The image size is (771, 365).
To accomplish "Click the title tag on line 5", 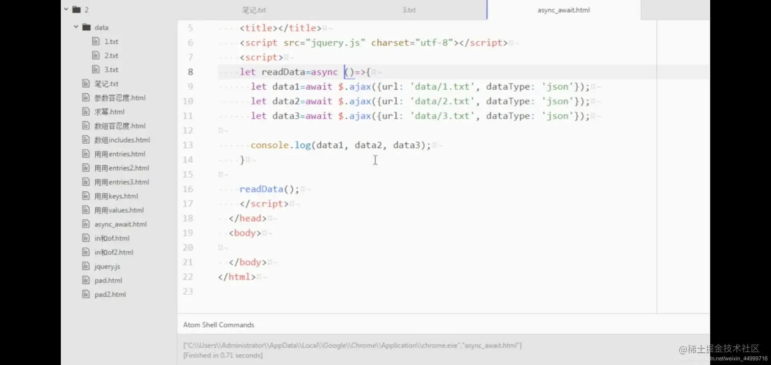I will (280, 28).
